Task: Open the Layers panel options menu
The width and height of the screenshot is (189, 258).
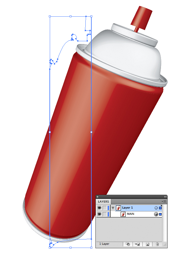Action: point(164,201)
